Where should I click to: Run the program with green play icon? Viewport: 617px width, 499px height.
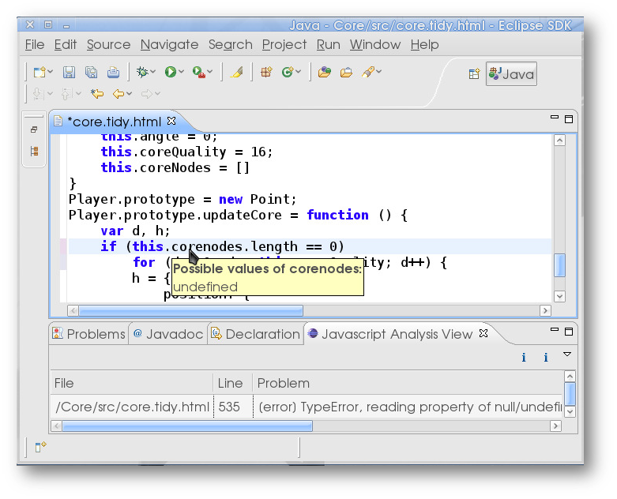171,72
